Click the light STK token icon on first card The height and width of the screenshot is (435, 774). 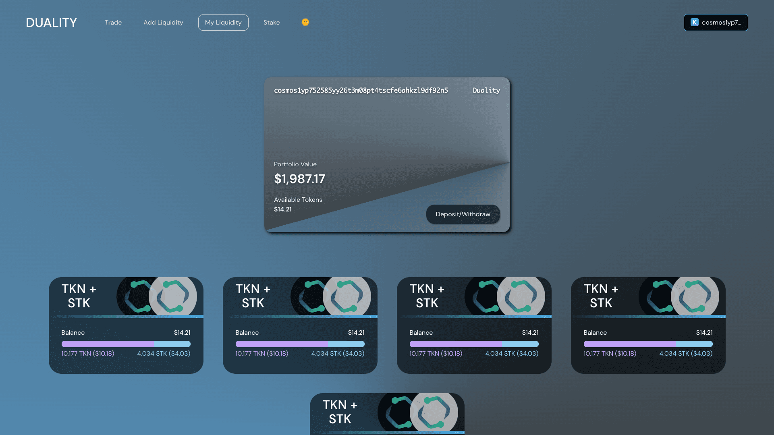click(x=174, y=297)
